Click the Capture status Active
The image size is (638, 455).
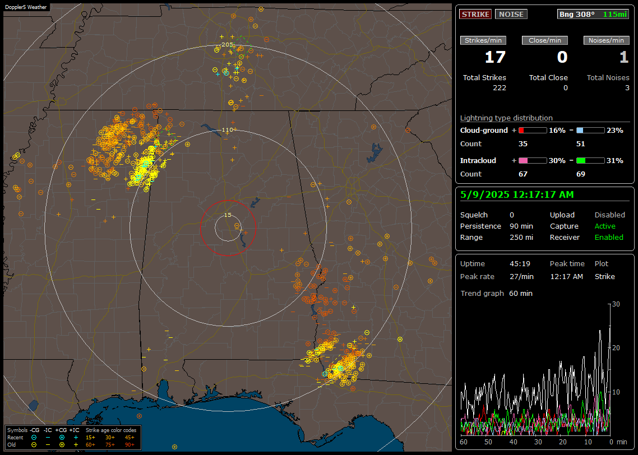pyautogui.click(x=605, y=226)
